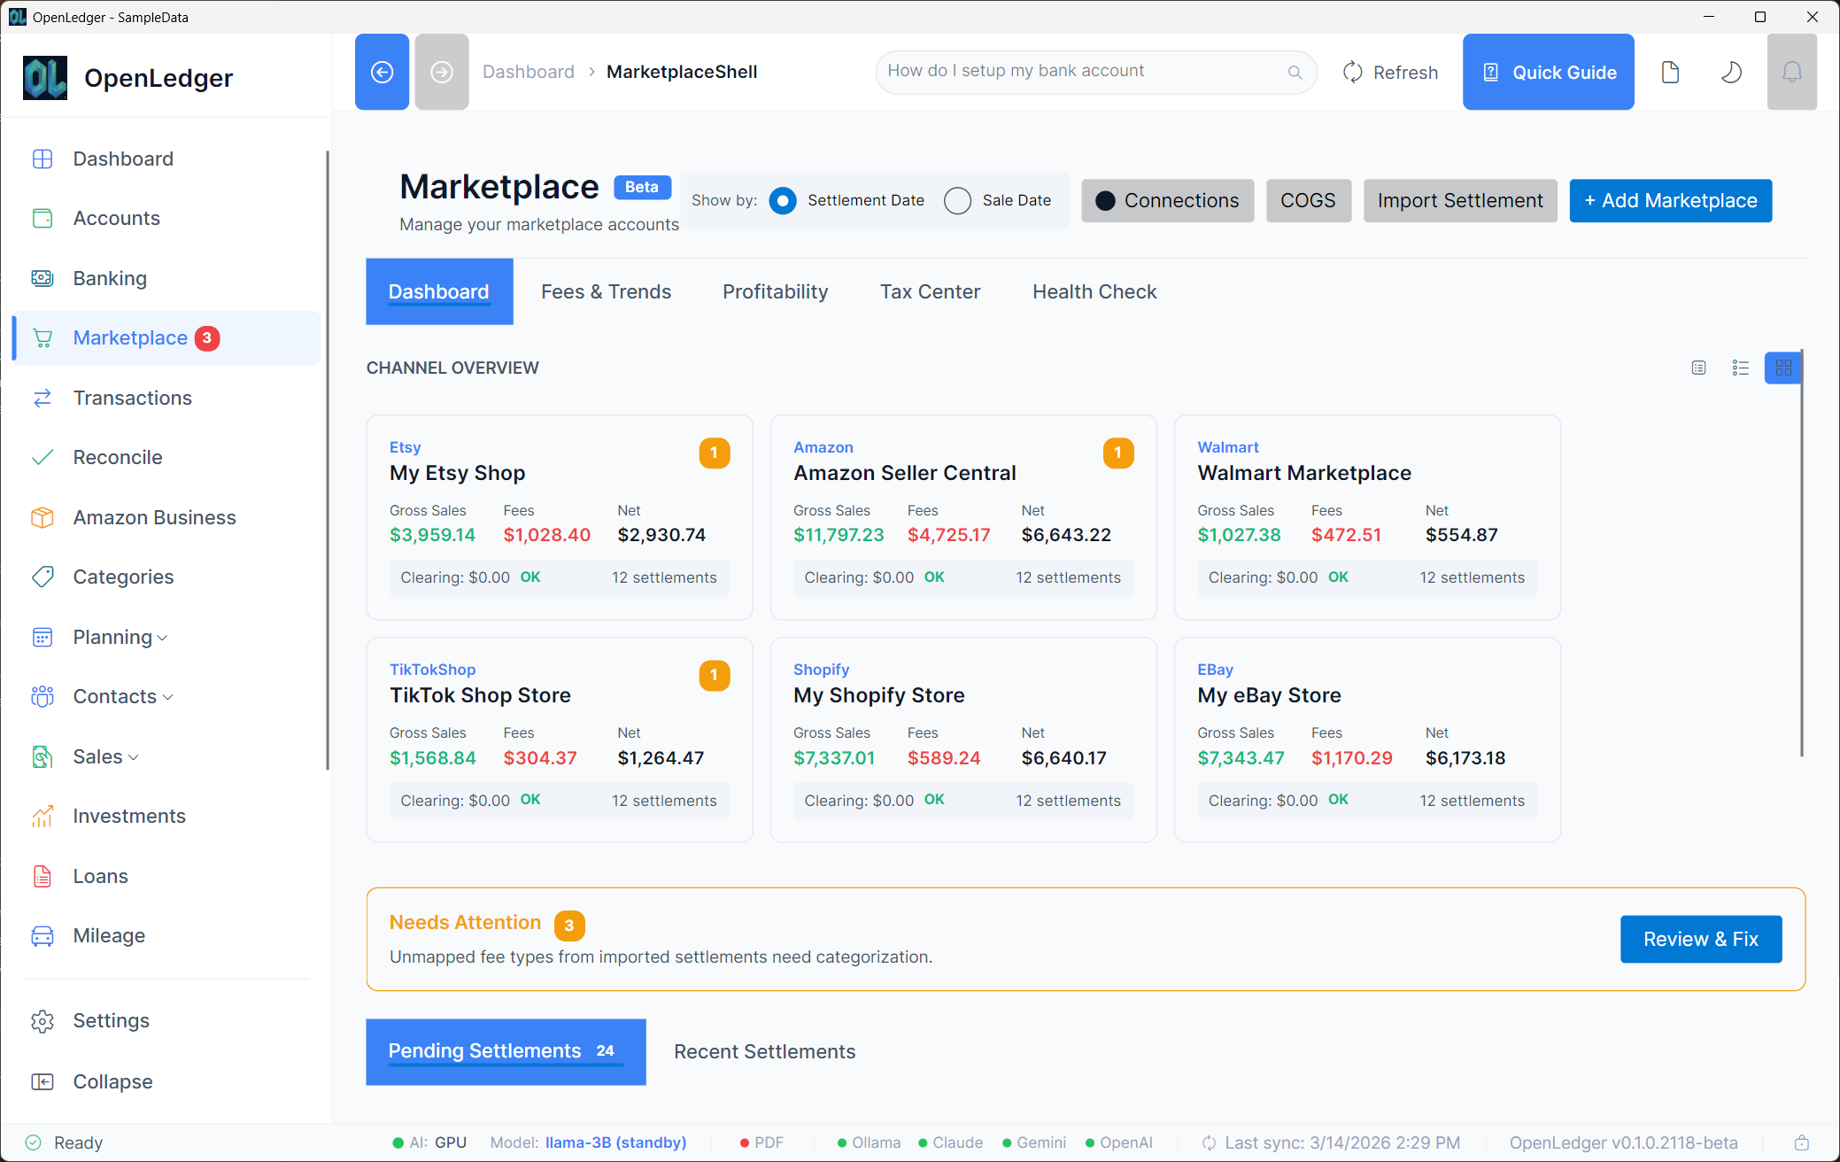Open the documents page icon in the header
The width and height of the screenshot is (1840, 1162).
[x=1670, y=72]
